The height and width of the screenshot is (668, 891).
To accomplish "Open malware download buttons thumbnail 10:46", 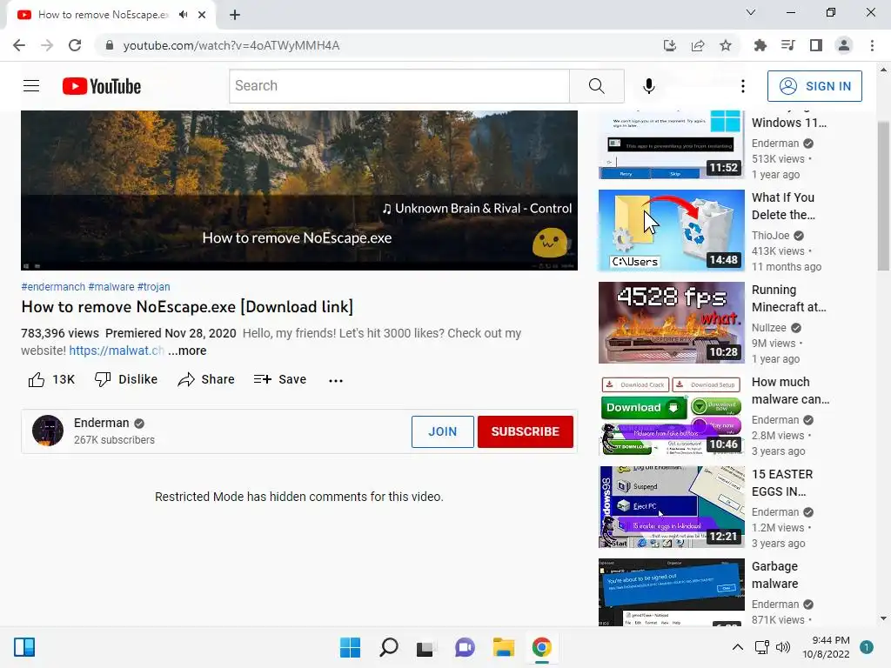I will 671,415.
